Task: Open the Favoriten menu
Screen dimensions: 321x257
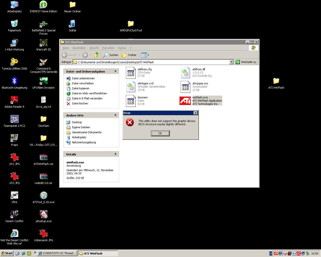Action: [x=108, y=48]
